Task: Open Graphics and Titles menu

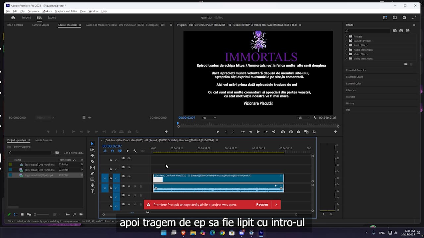Action: [66, 11]
